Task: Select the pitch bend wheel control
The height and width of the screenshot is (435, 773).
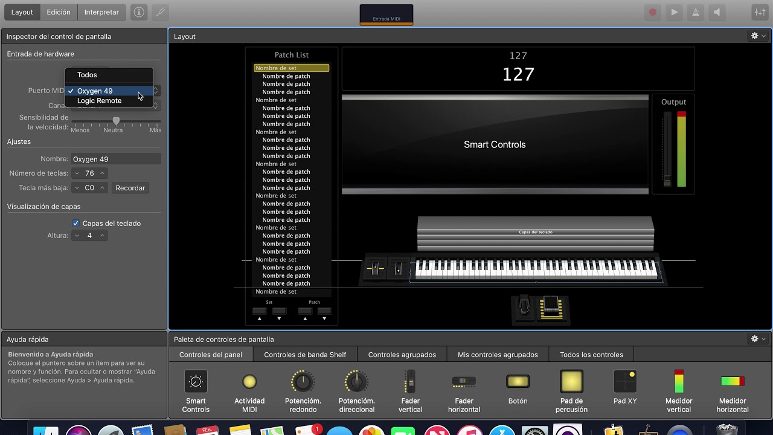Action: pyautogui.click(x=375, y=269)
